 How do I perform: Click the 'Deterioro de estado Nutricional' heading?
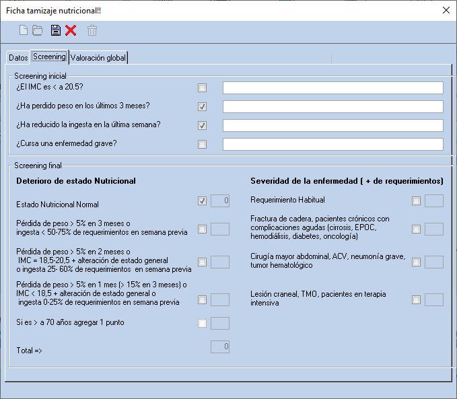point(76,181)
